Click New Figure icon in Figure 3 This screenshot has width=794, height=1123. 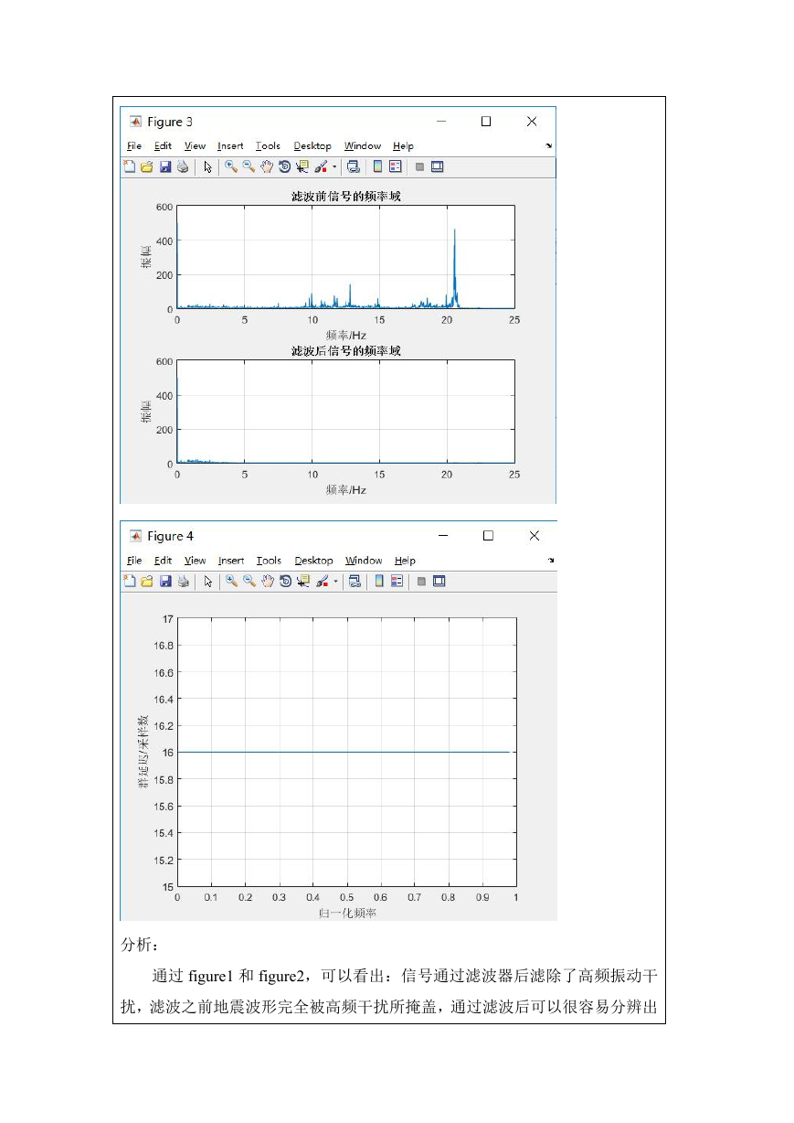[x=129, y=166]
